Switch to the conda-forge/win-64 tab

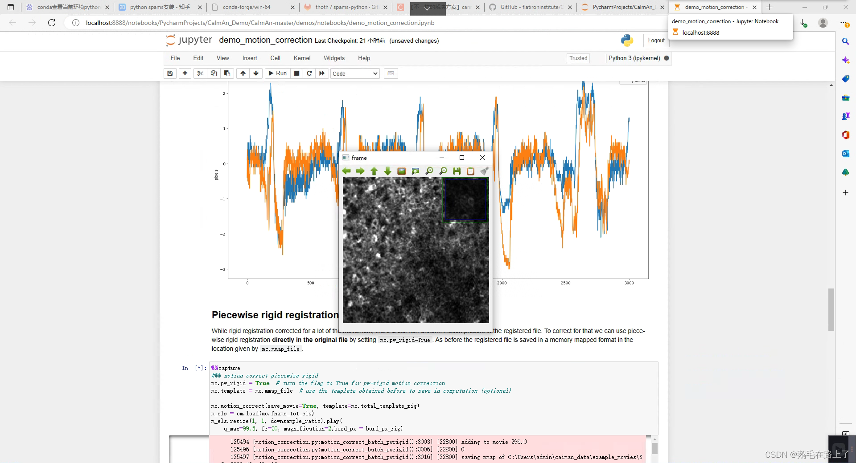[x=253, y=7]
